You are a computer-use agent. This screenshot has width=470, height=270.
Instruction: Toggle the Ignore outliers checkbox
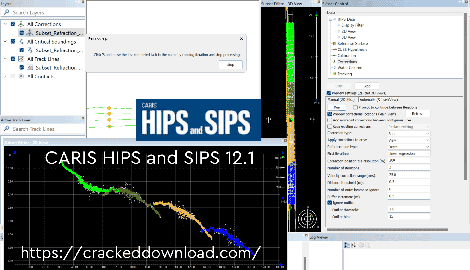(x=330, y=203)
